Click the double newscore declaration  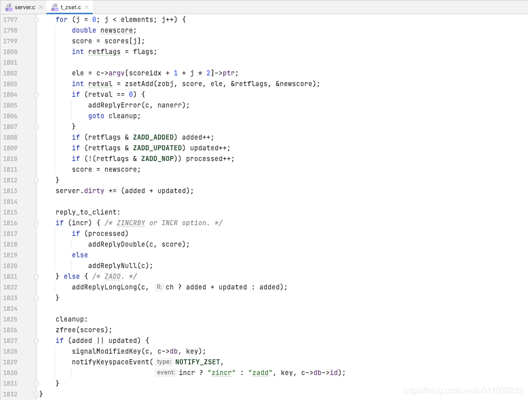click(x=104, y=30)
